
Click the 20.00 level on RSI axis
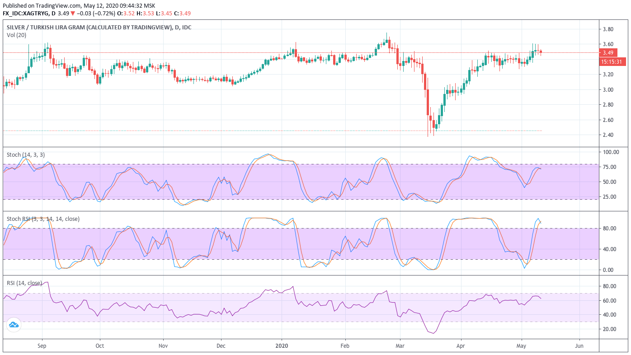click(610, 329)
